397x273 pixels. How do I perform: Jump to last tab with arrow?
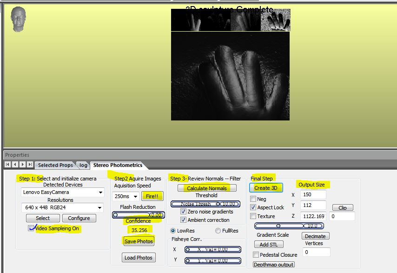tap(30, 165)
